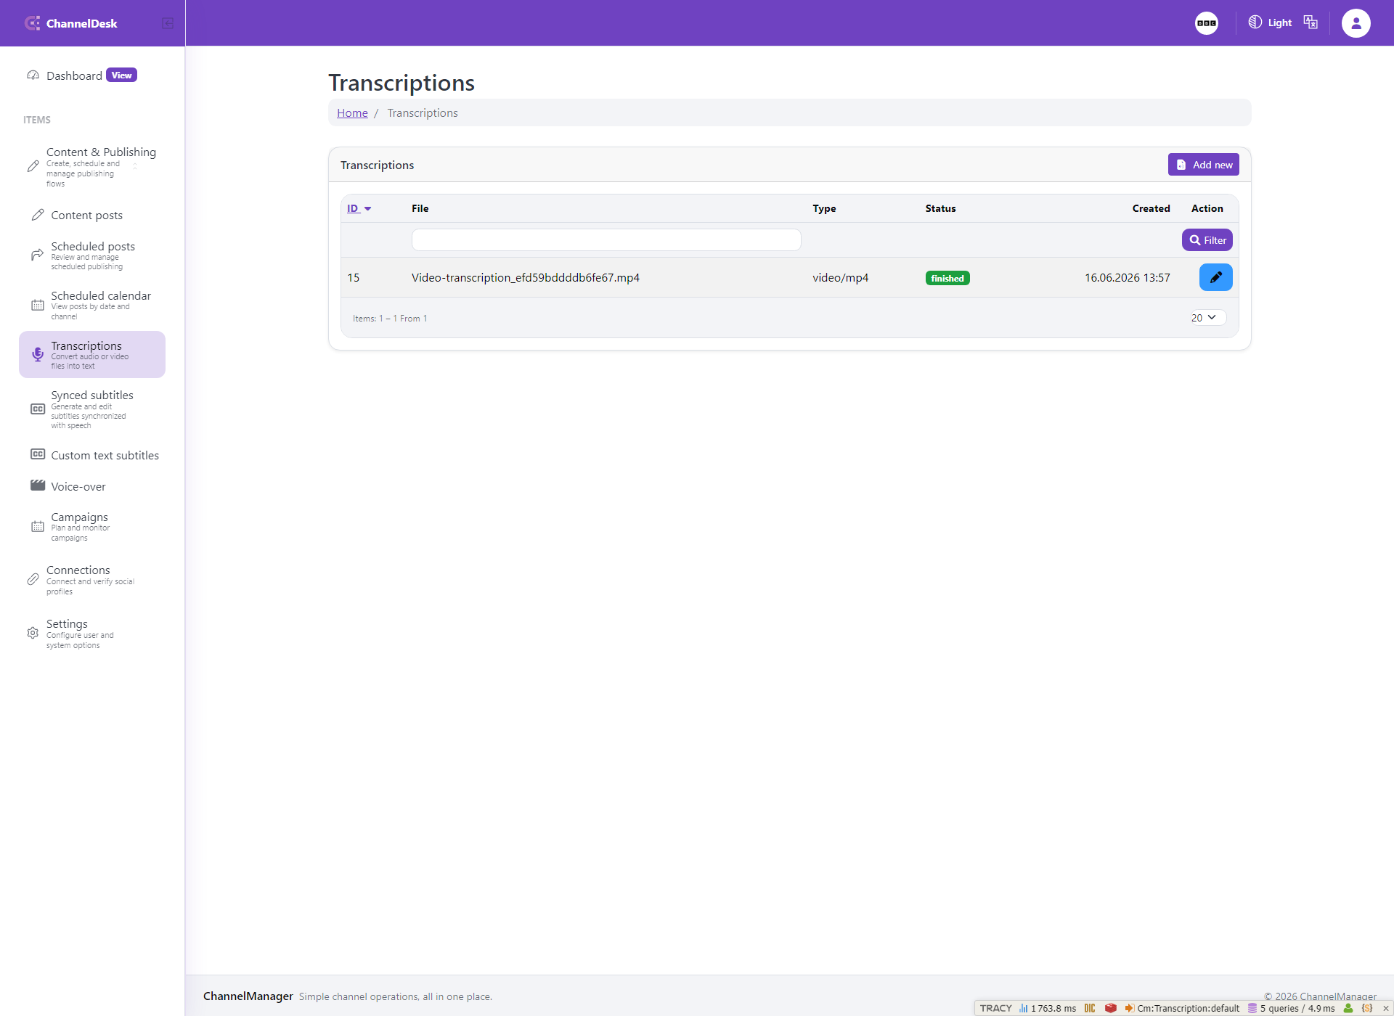
Task: Click the video/mp4 type cell
Action: (x=840, y=277)
